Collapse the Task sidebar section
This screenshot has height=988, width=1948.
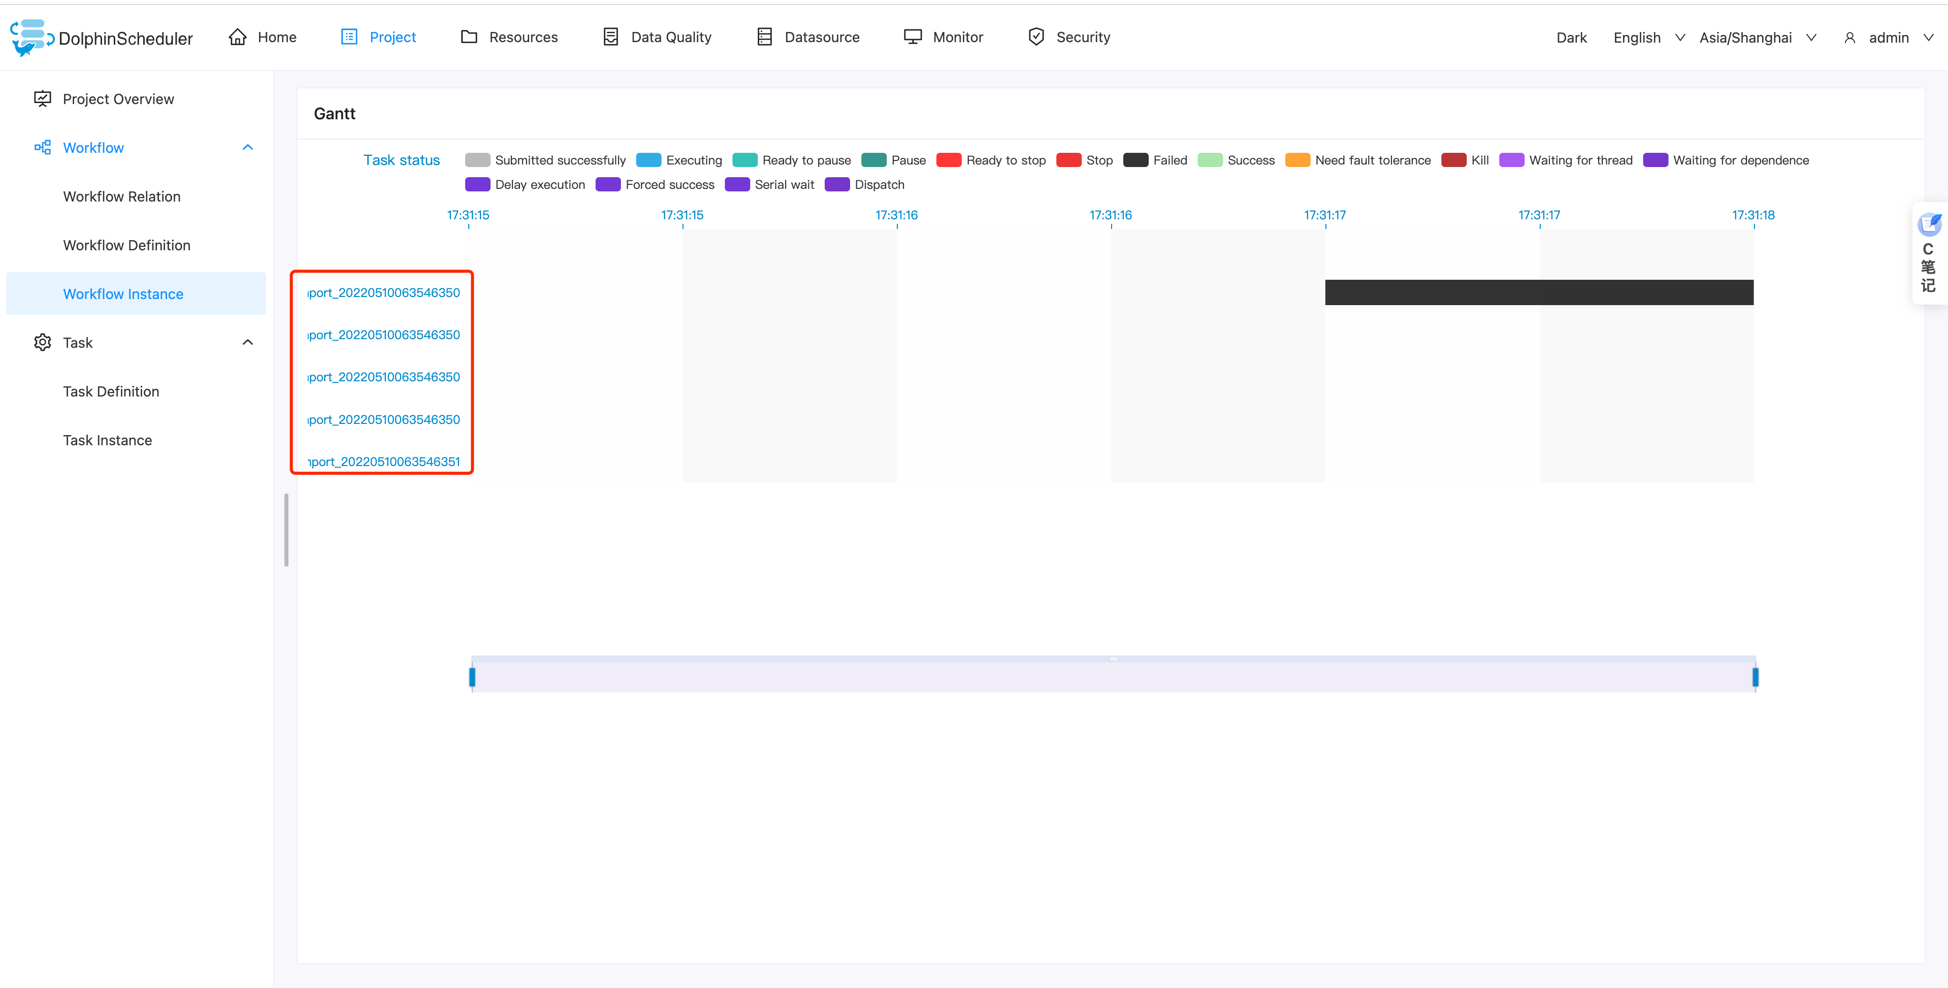click(247, 342)
